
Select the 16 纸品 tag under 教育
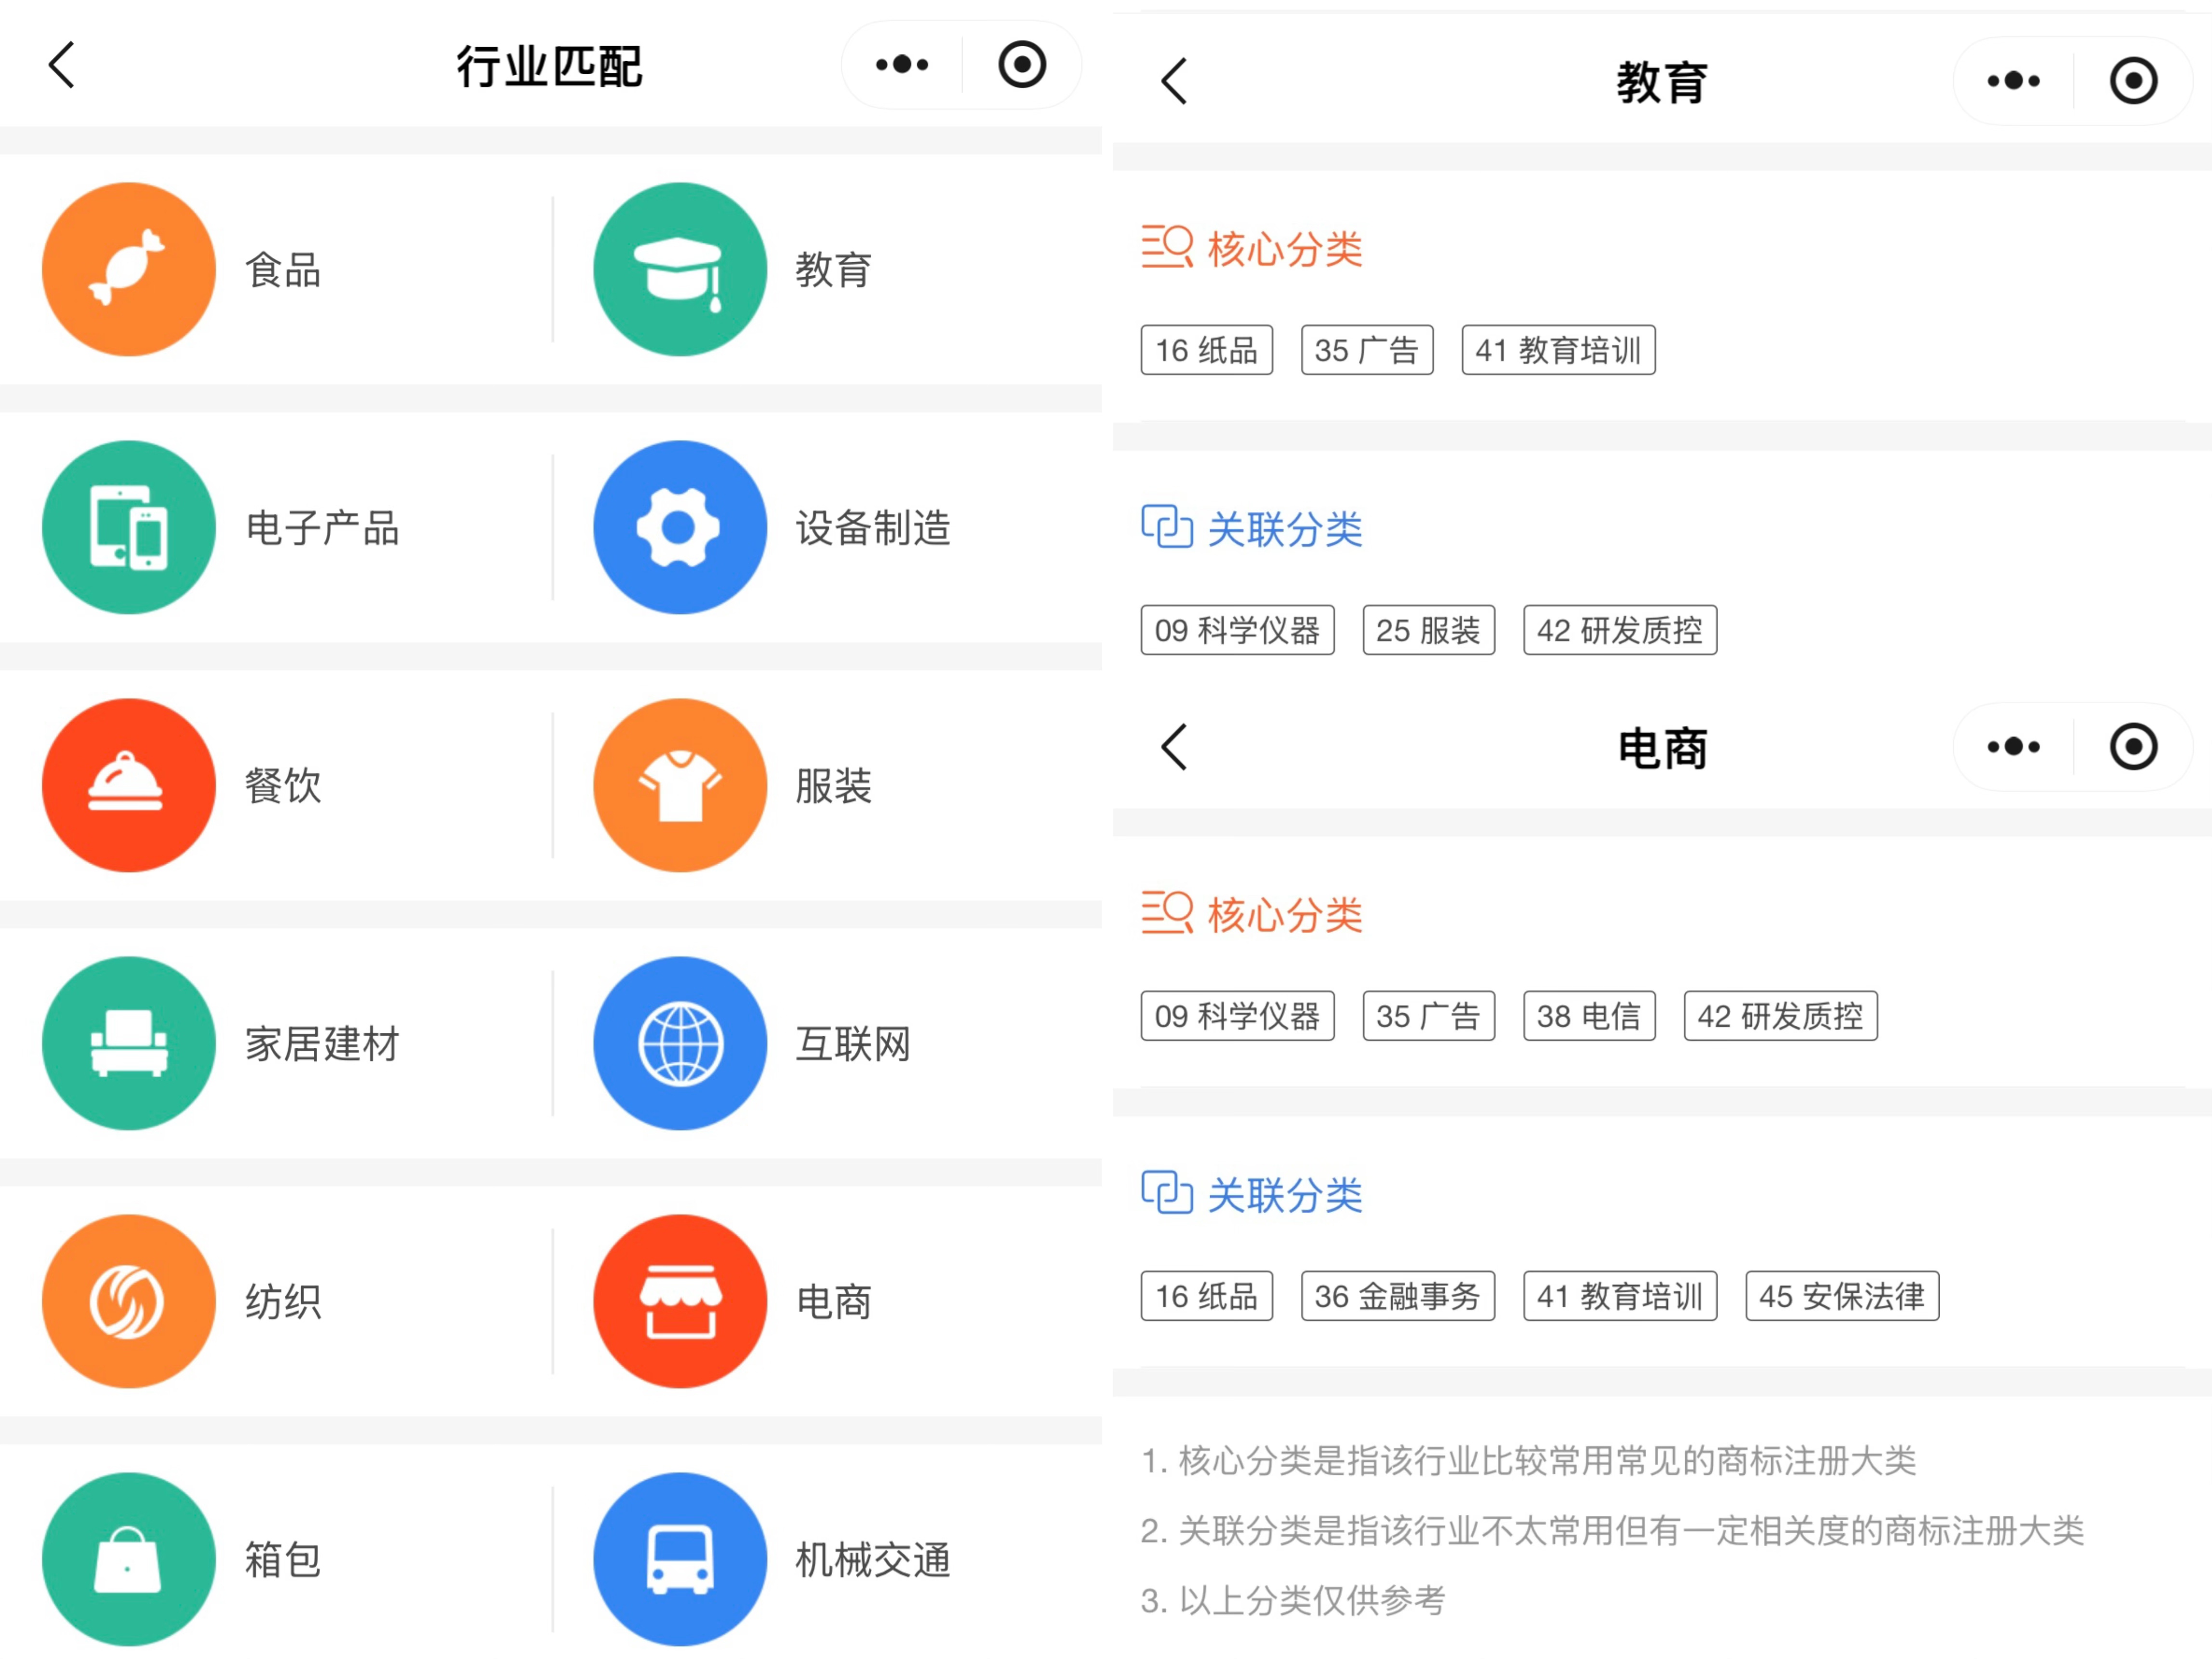(x=1207, y=350)
